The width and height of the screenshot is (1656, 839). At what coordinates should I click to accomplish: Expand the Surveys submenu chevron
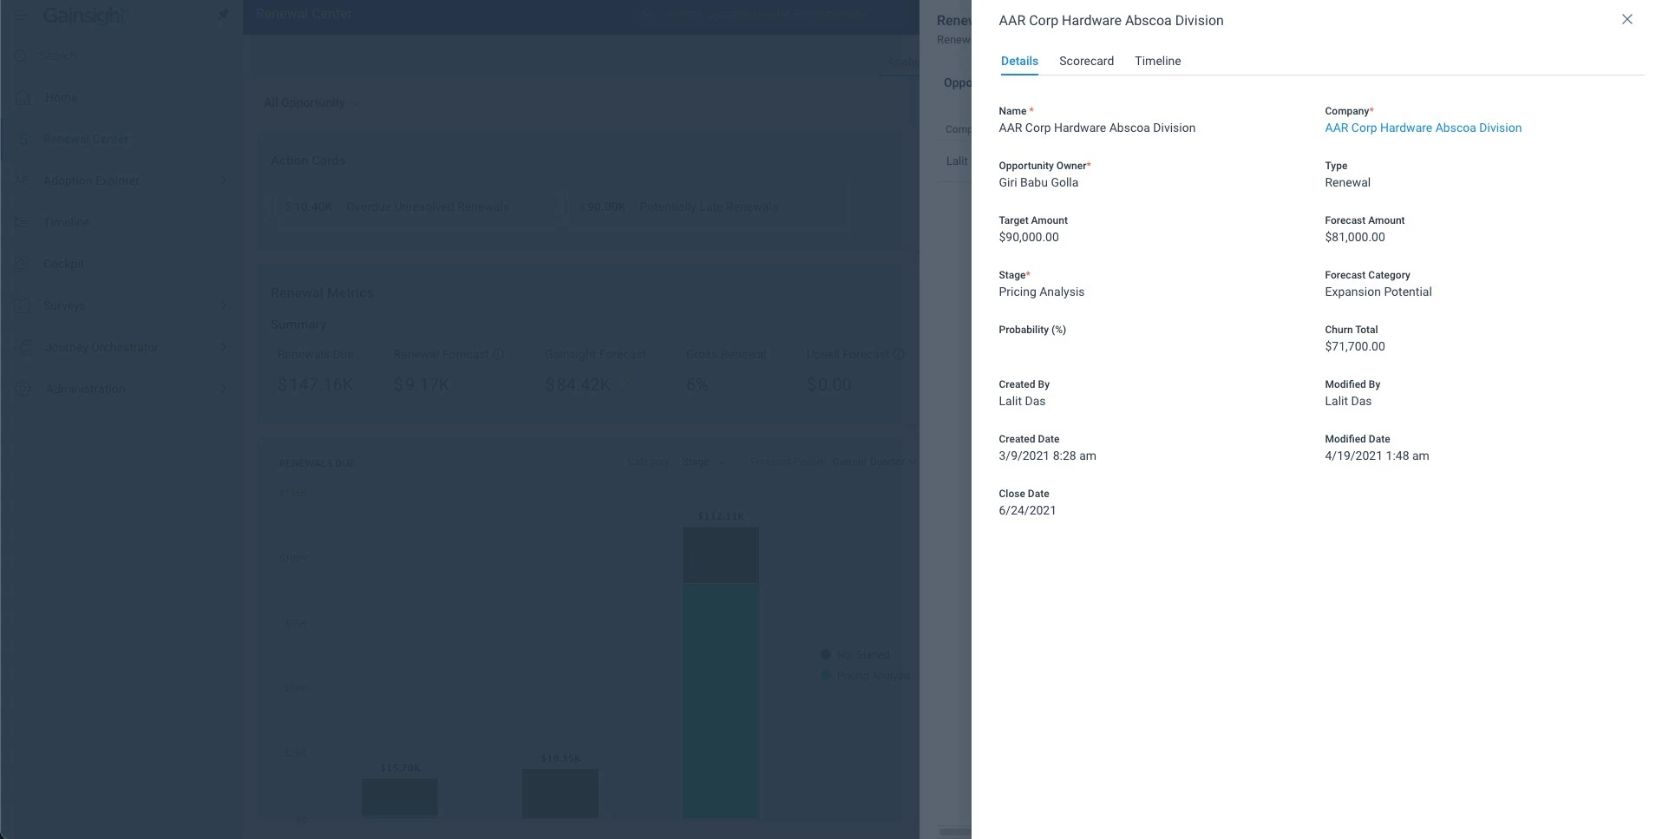click(x=223, y=305)
